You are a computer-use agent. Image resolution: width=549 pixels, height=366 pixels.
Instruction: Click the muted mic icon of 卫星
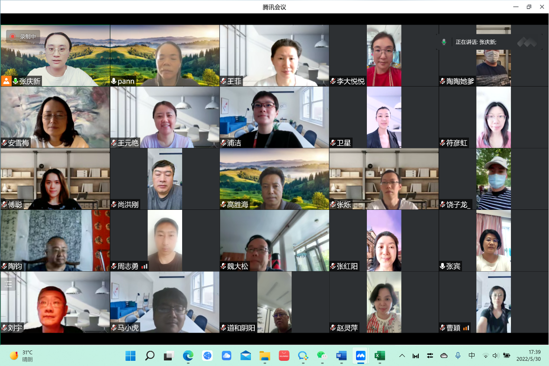click(333, 143)
